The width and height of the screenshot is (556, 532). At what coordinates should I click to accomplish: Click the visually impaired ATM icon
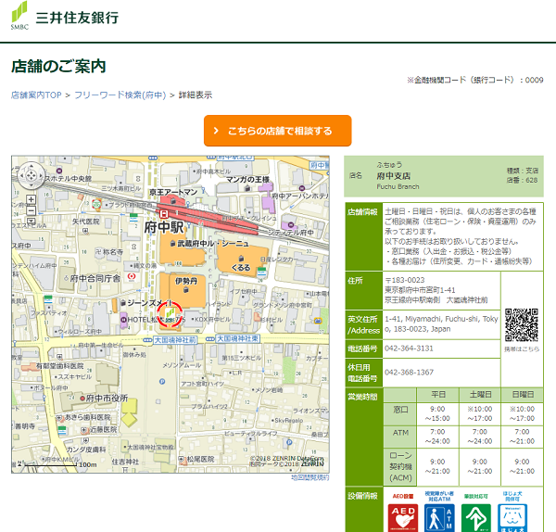(x=439, y=518)
